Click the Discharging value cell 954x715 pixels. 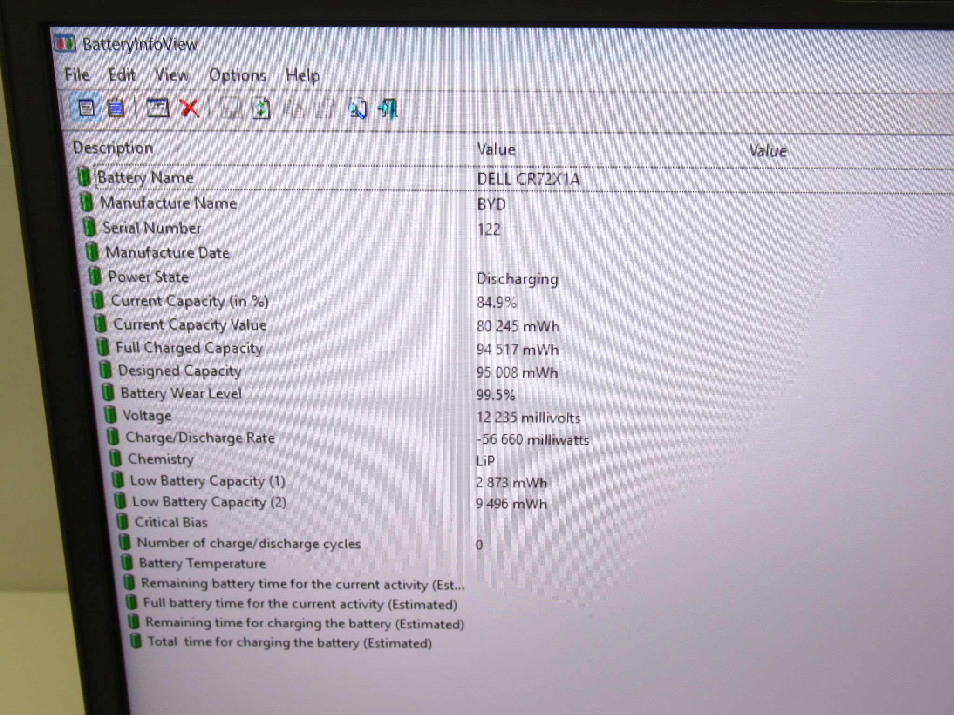click(x=517, y=279)
